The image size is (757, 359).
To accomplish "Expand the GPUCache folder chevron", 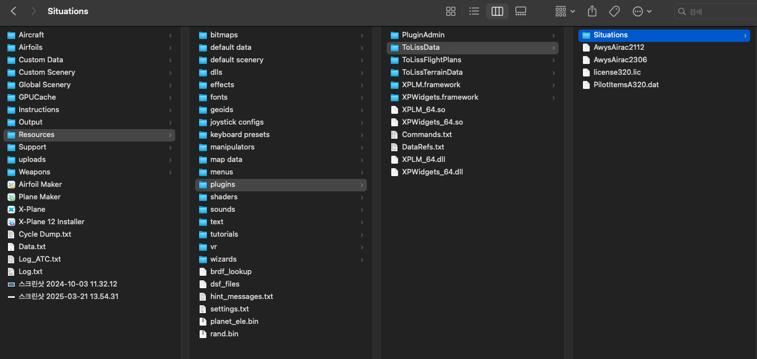I will 170,97.
